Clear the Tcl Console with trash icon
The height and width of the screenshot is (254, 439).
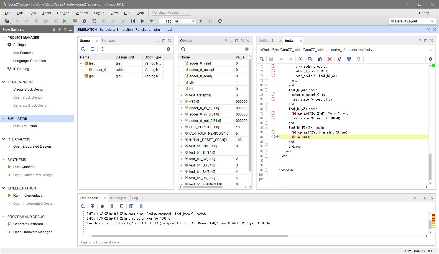pos(141,206)
